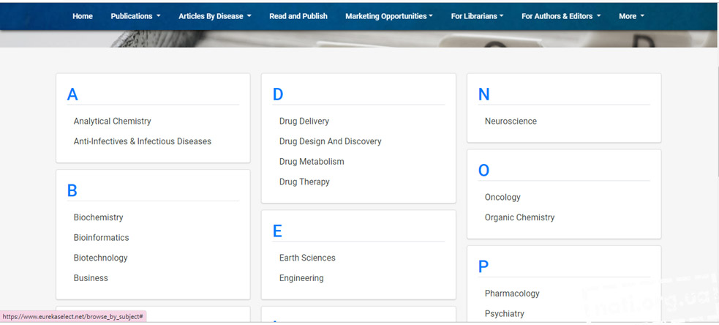
Task: Open the Biotechnology subject link
Action: click(x=100, y=258)
